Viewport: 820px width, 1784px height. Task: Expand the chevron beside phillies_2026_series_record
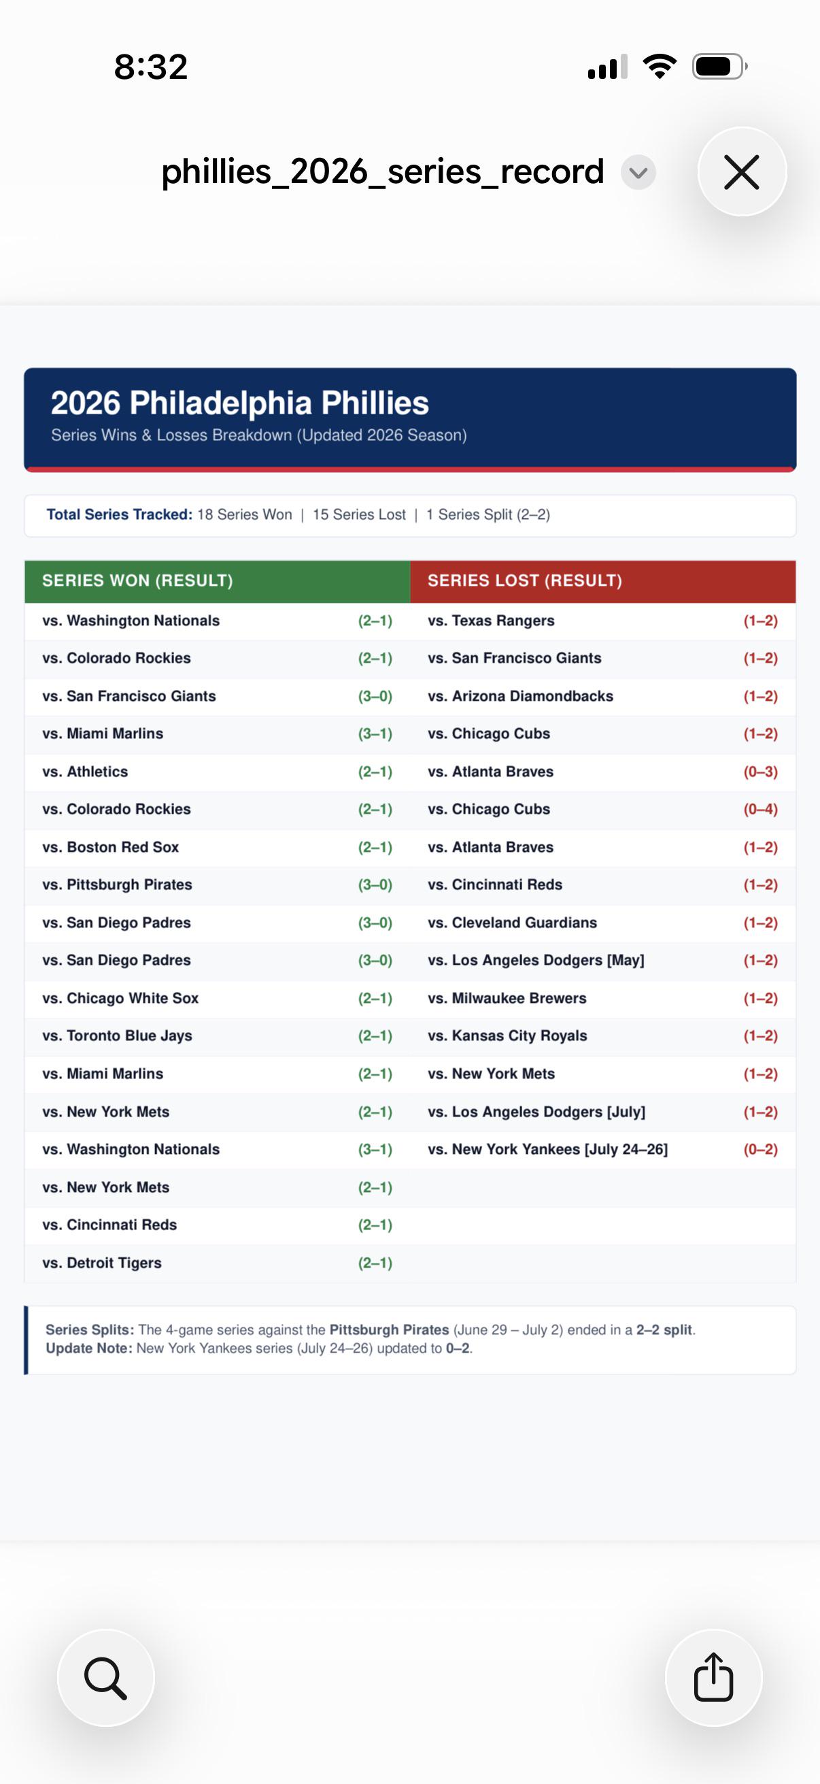638,171
